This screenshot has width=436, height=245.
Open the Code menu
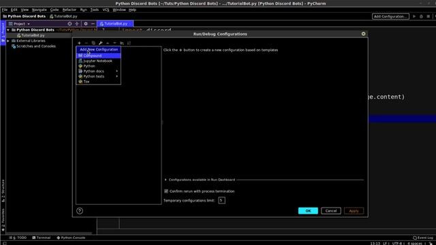[54, 10]
